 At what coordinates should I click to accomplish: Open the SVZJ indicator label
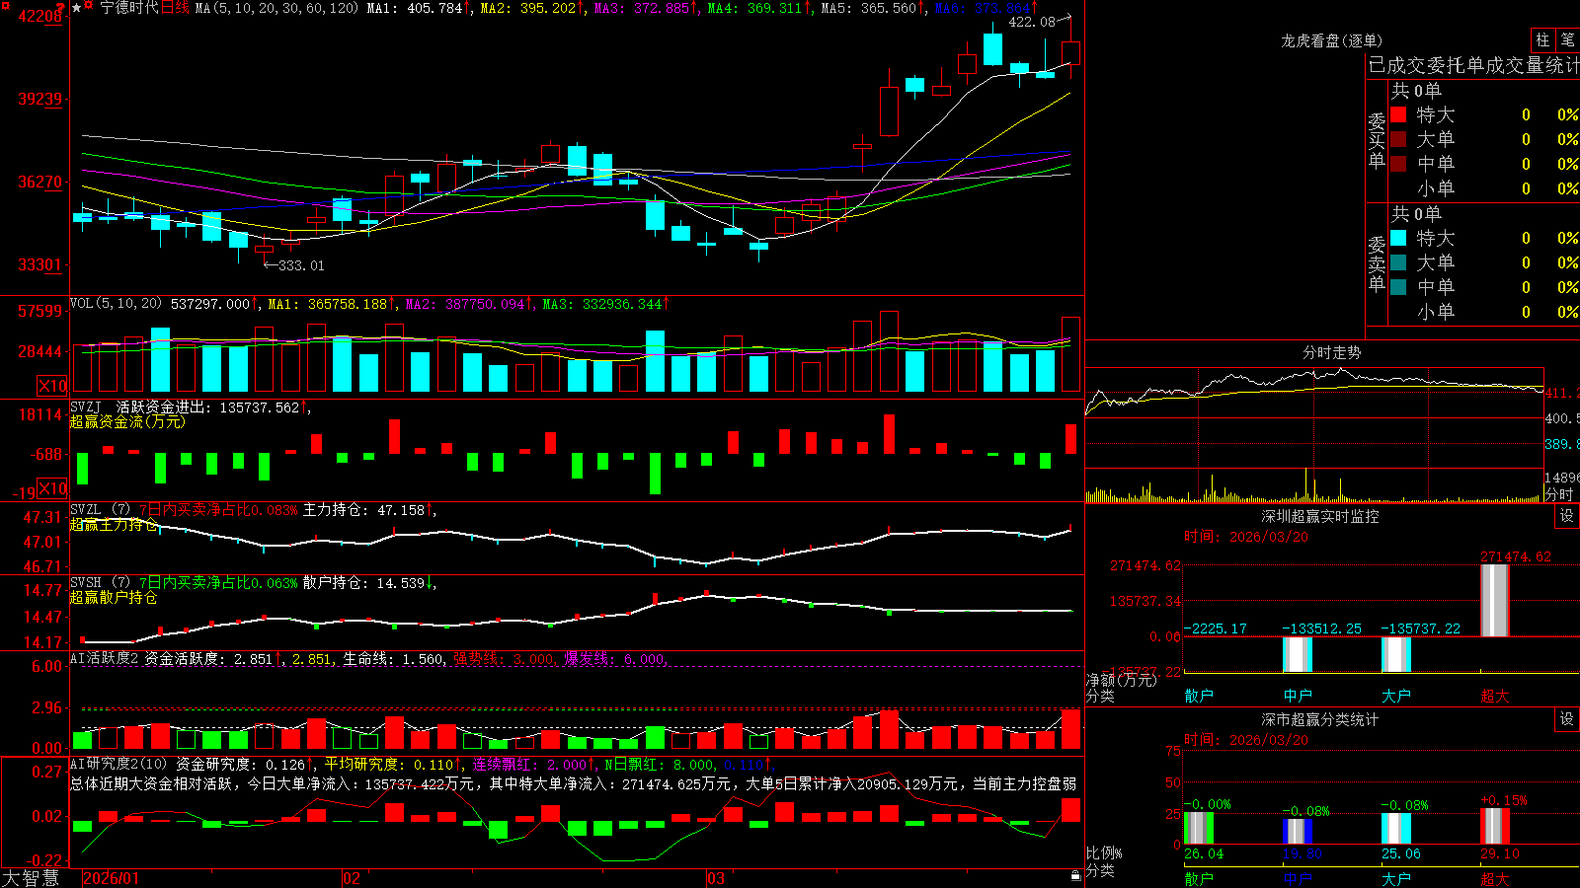(x=85, y=407)
